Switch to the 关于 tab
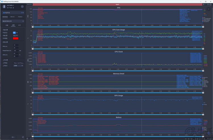This screenshot has height=140, width=213. (x=20, y=25)
